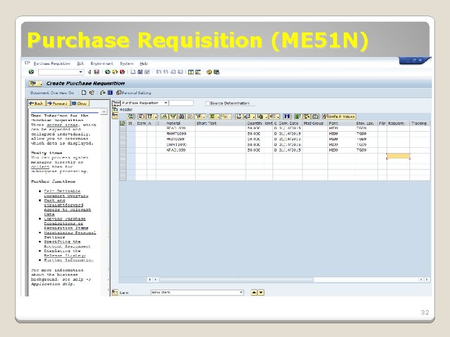Click the green Back circle icon
This screenshot has height=337, width=450.
tap(107, 72)
